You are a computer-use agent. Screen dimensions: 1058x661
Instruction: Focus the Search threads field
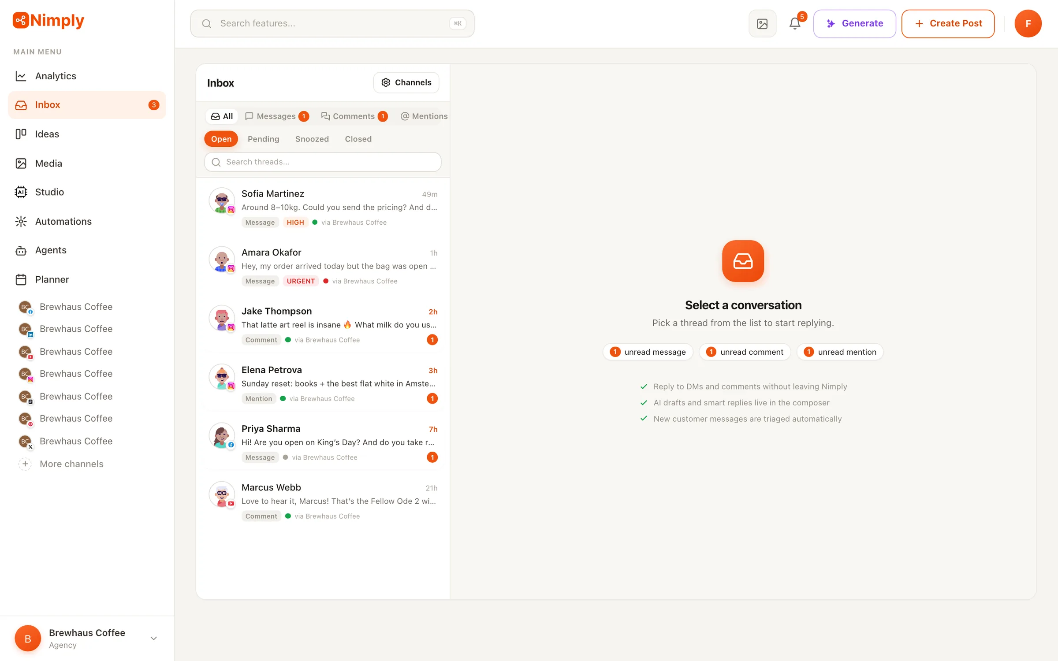click(323, 162)
